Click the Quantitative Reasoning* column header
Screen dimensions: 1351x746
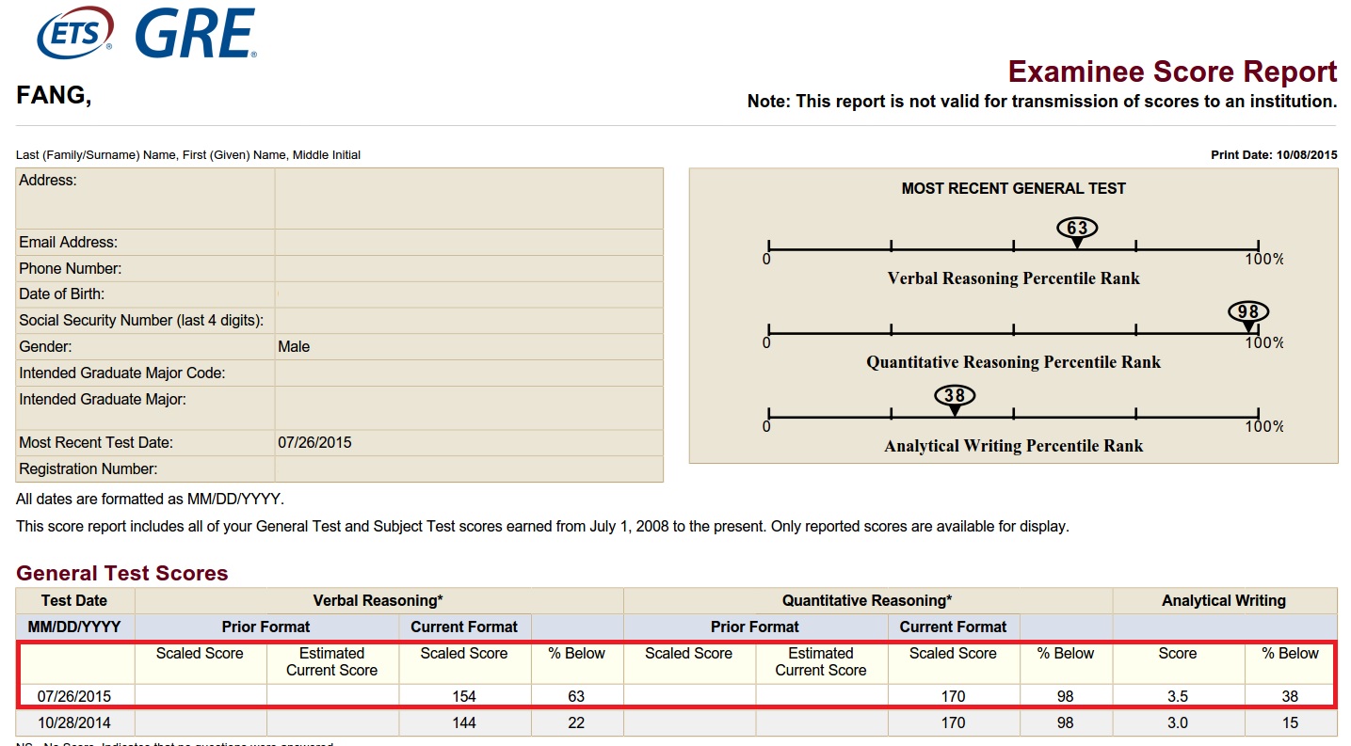(x=867, y=600)
